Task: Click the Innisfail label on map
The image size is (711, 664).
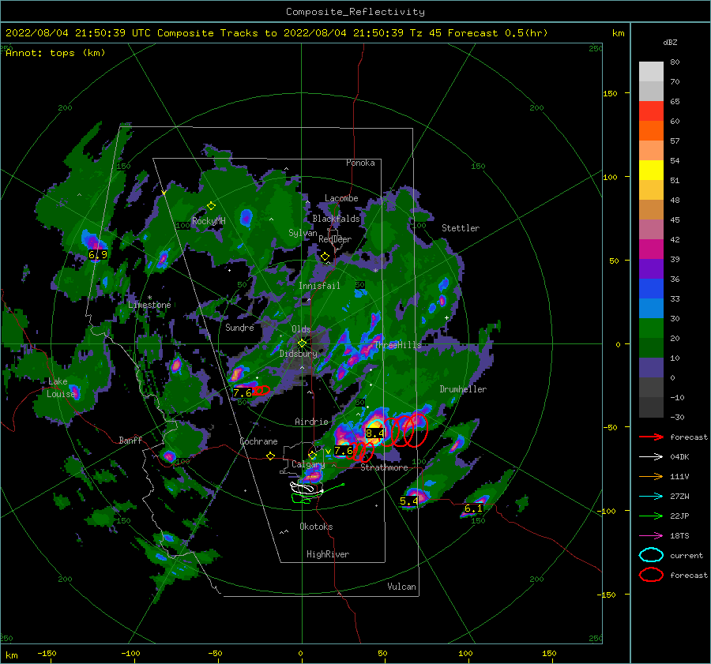Action: point(319,286)
